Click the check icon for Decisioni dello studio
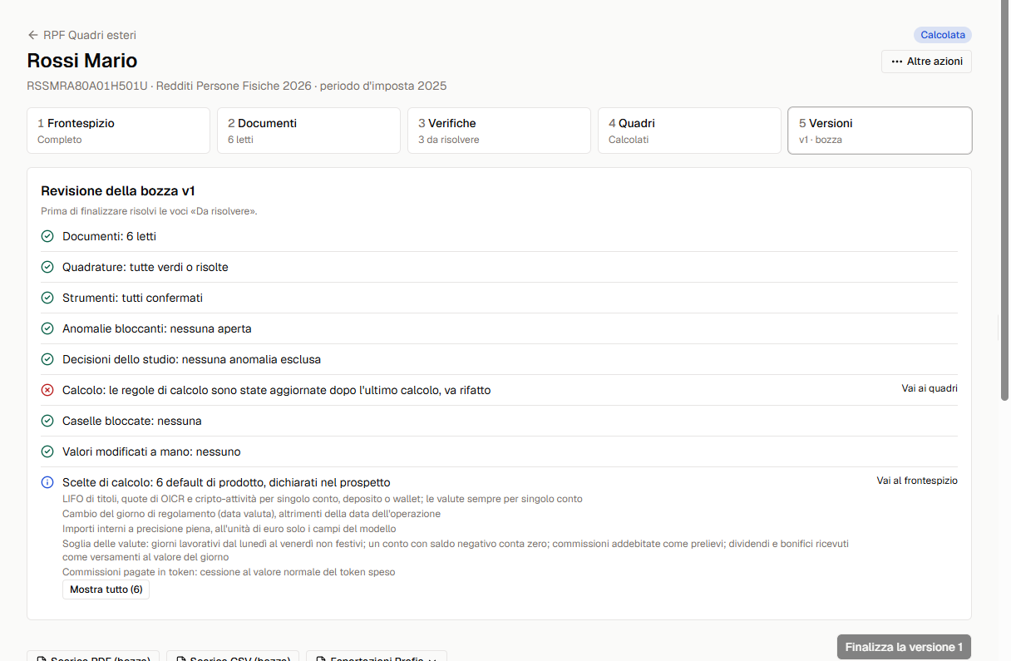Viewport: 1011px width, 661px height. point(47,359)
